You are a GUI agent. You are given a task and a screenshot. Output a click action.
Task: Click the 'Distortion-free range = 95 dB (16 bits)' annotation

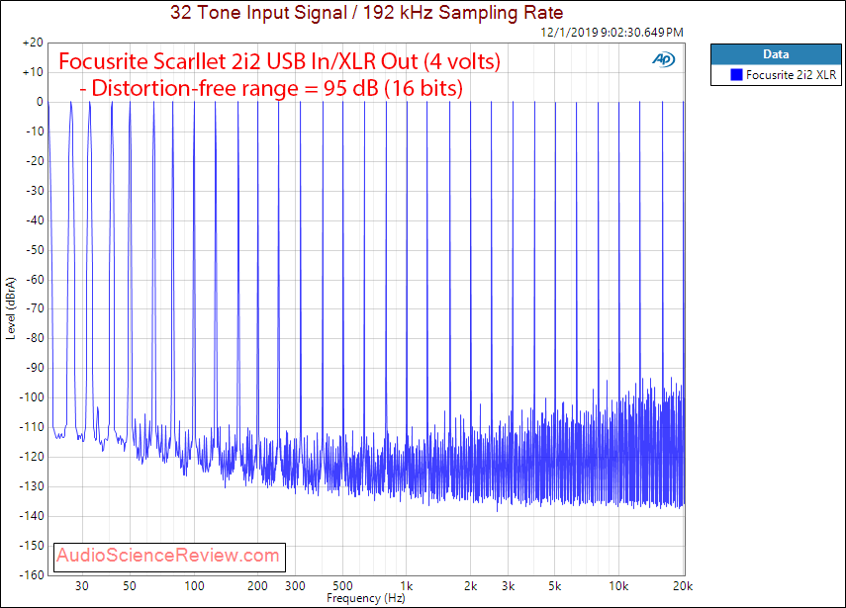[x=271, y=88]
